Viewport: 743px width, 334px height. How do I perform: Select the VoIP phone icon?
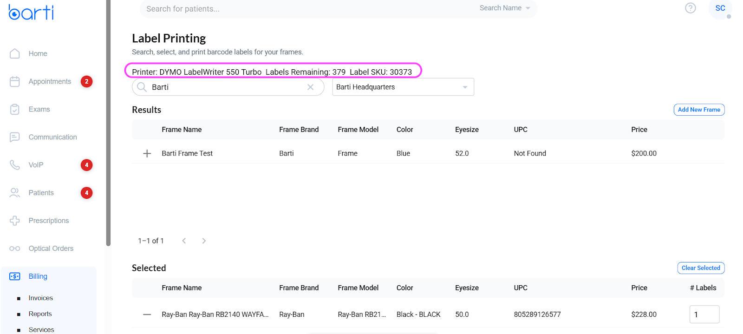click(15, 165)
